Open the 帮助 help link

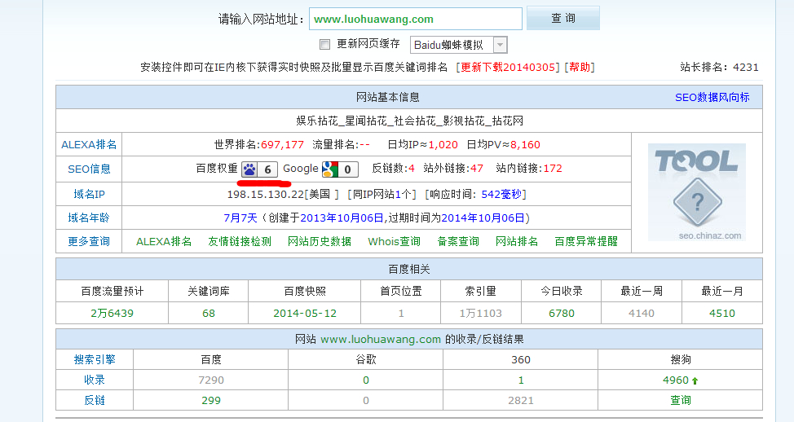[580, 68]
